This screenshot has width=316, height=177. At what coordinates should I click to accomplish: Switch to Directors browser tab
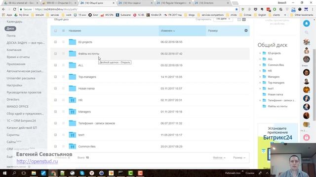point(212,3)
